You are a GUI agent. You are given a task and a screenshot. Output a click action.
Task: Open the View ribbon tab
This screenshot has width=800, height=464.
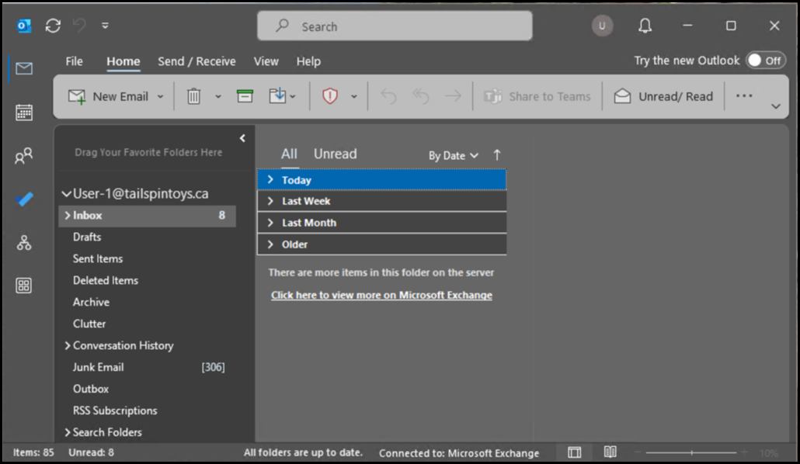[266, 61]
